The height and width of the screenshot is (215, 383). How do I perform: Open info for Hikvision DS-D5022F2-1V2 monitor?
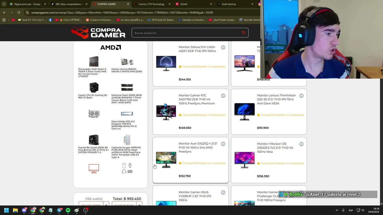click(301, 144)
